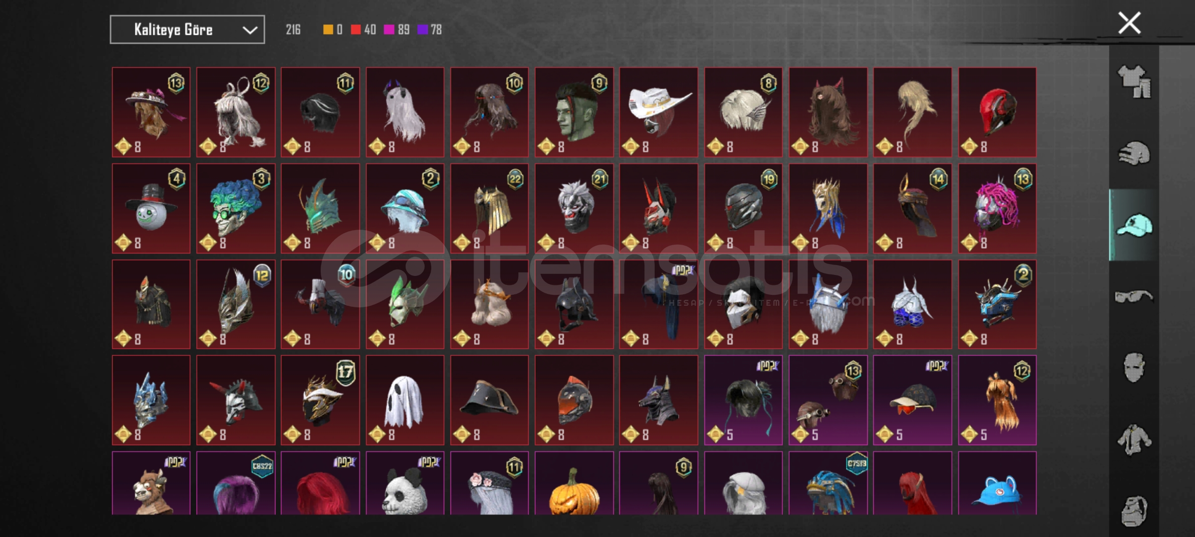Viewport: 1195px width, 537px height.
Task: Filter by red quality swatch showing 40
Action: [x=363, y=30]
